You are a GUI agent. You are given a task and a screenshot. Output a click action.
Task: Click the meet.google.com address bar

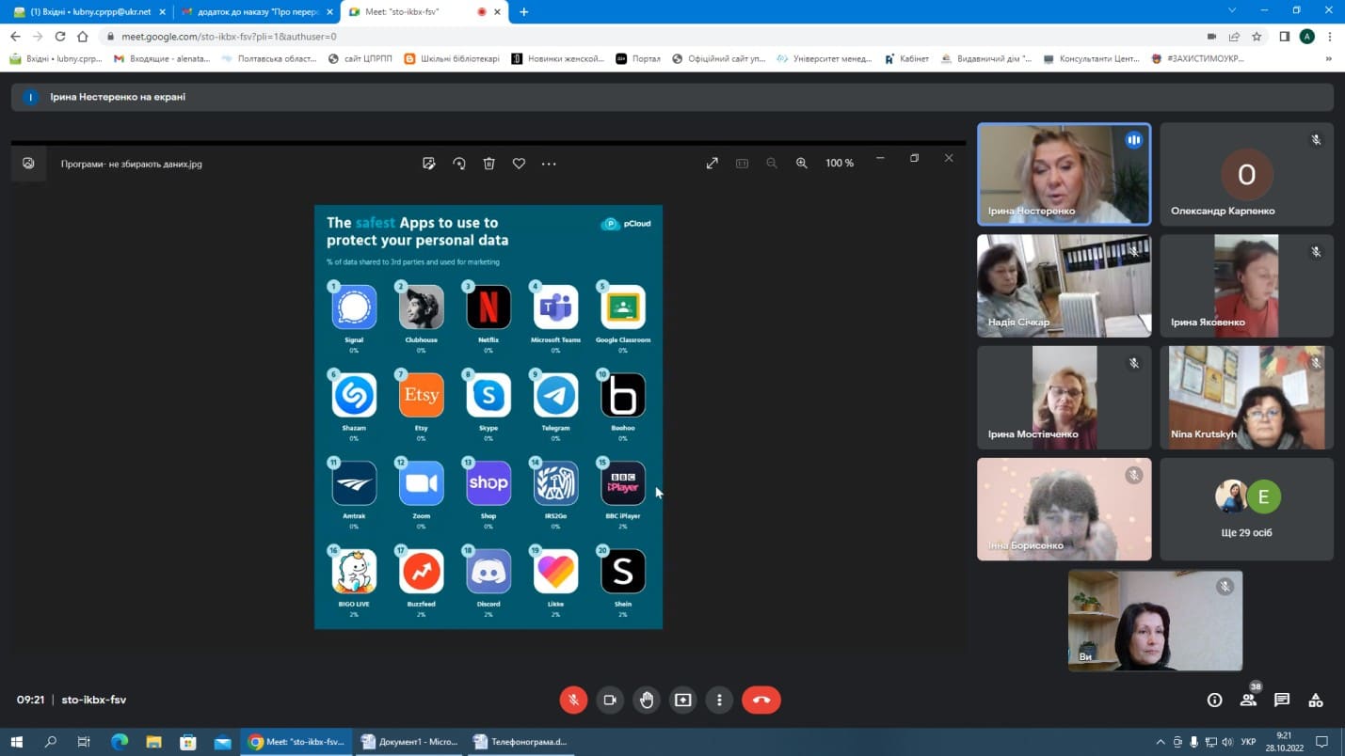point(649,37)
